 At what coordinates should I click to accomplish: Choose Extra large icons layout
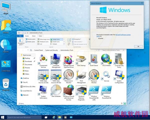pyautogui.click(x=44, y=39)
